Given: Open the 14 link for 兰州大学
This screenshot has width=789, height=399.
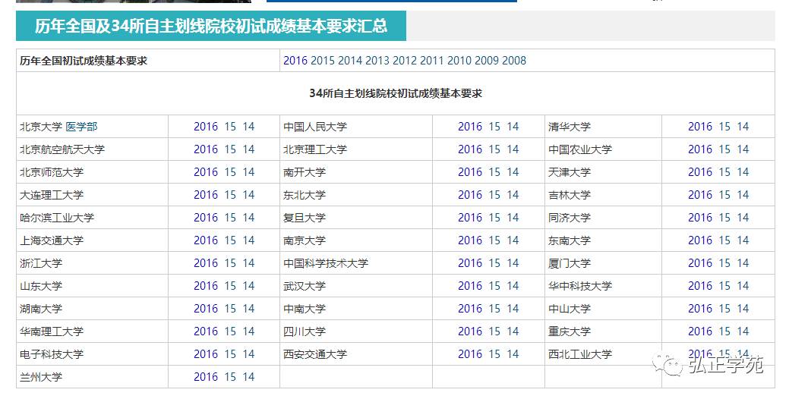Looking at the screenshot, I should (x=248, y=377).
